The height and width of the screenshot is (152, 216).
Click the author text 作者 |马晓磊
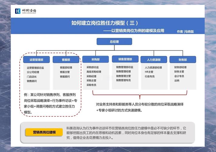pyautogui.click(x=185, y=32)
